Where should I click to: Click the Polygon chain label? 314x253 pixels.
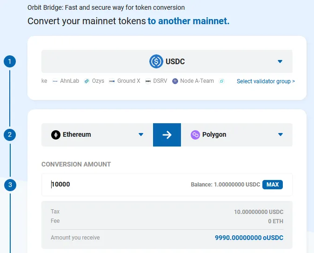(x=214, y=134)
